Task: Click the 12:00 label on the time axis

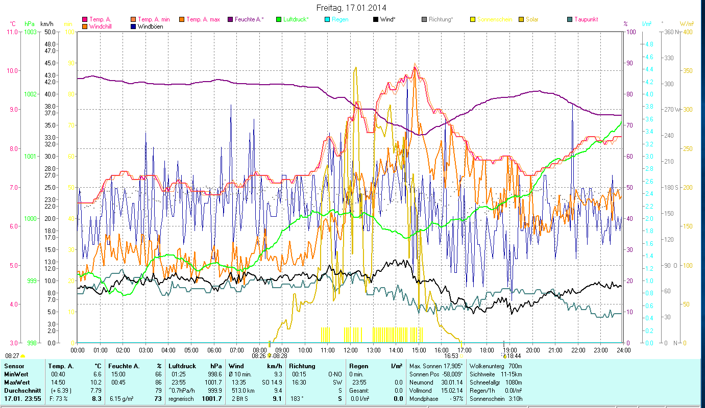Action: (x=351, y=350)
